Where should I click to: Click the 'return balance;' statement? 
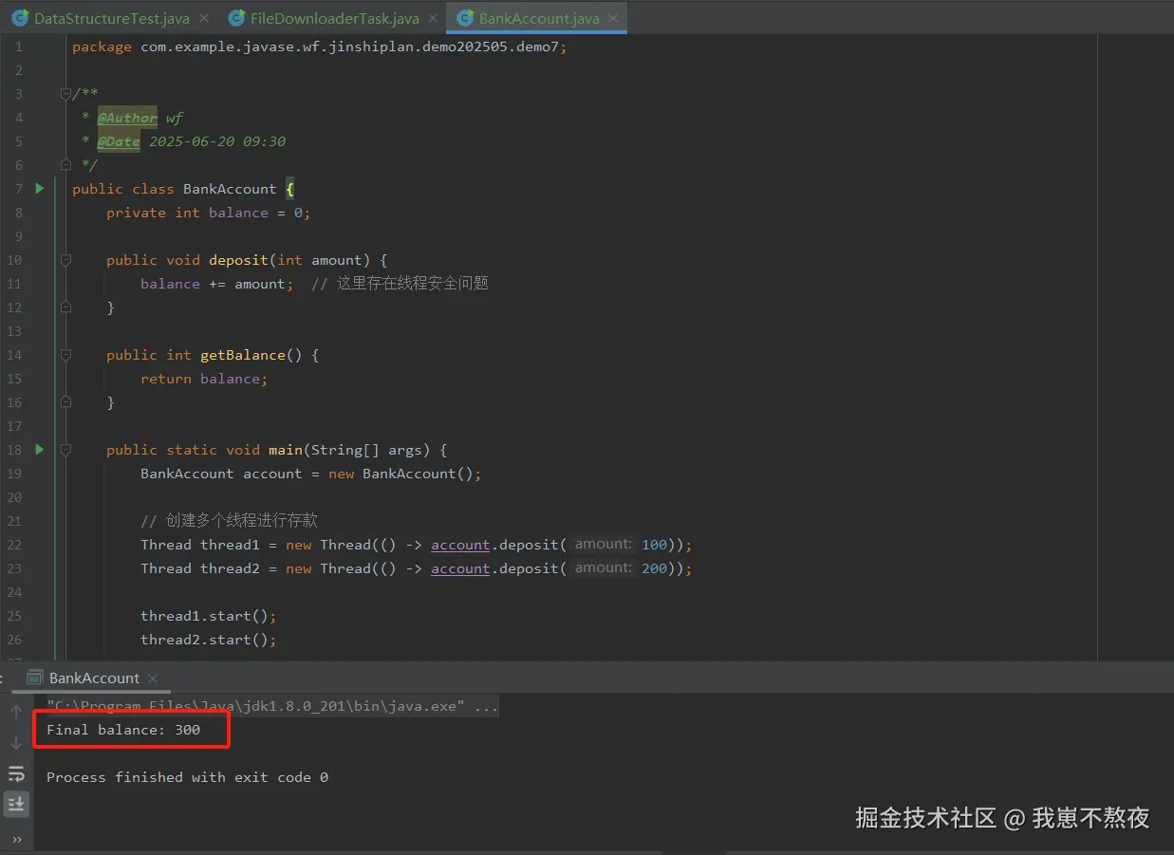[204, 379]
